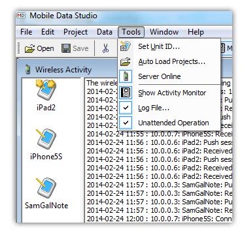The height and width of the screenshot is (235, 242).
Task: Click the iPhone5S device label
Action: 46,156
